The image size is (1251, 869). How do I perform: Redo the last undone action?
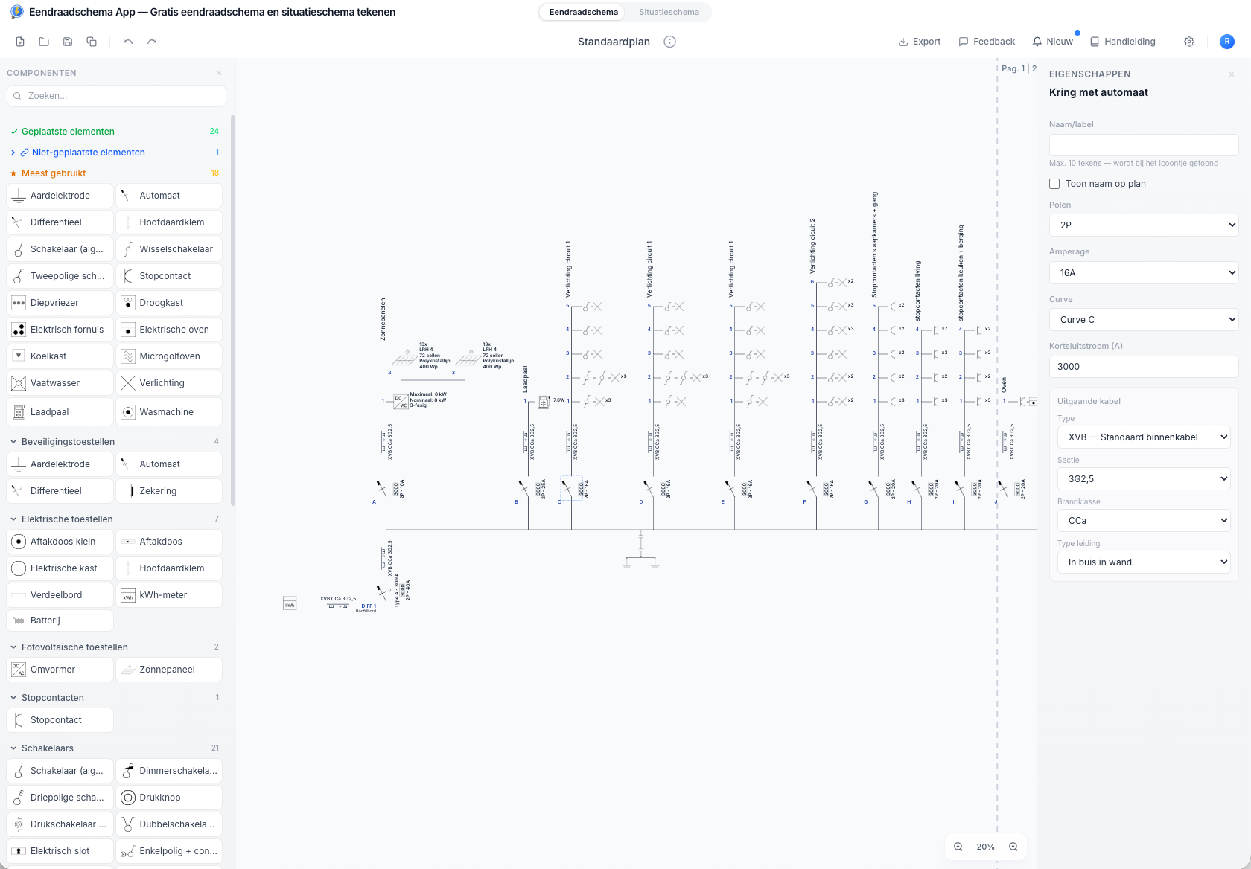[x=152, y=42]
